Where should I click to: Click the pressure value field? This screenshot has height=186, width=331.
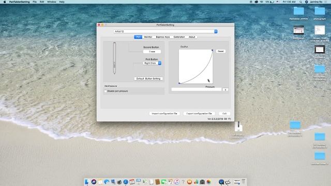[225, 89]
